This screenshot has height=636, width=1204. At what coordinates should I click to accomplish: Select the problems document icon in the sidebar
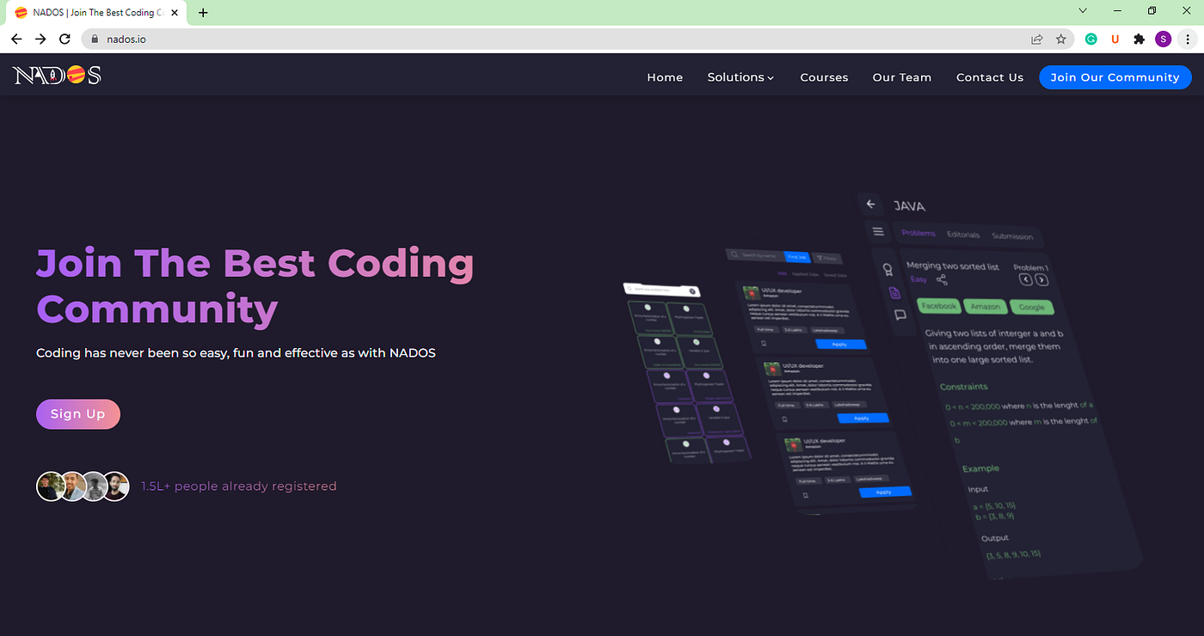[x=895, y=292]
